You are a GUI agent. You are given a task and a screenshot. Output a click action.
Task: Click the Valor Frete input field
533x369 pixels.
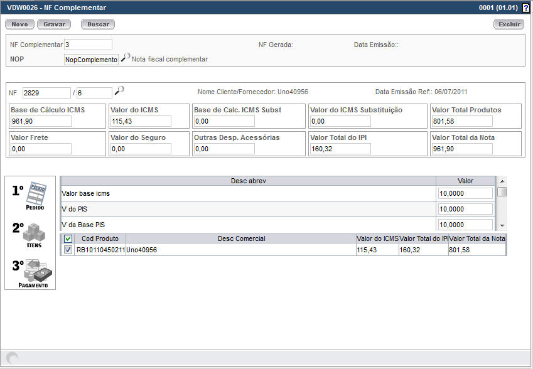click(41, 149)
